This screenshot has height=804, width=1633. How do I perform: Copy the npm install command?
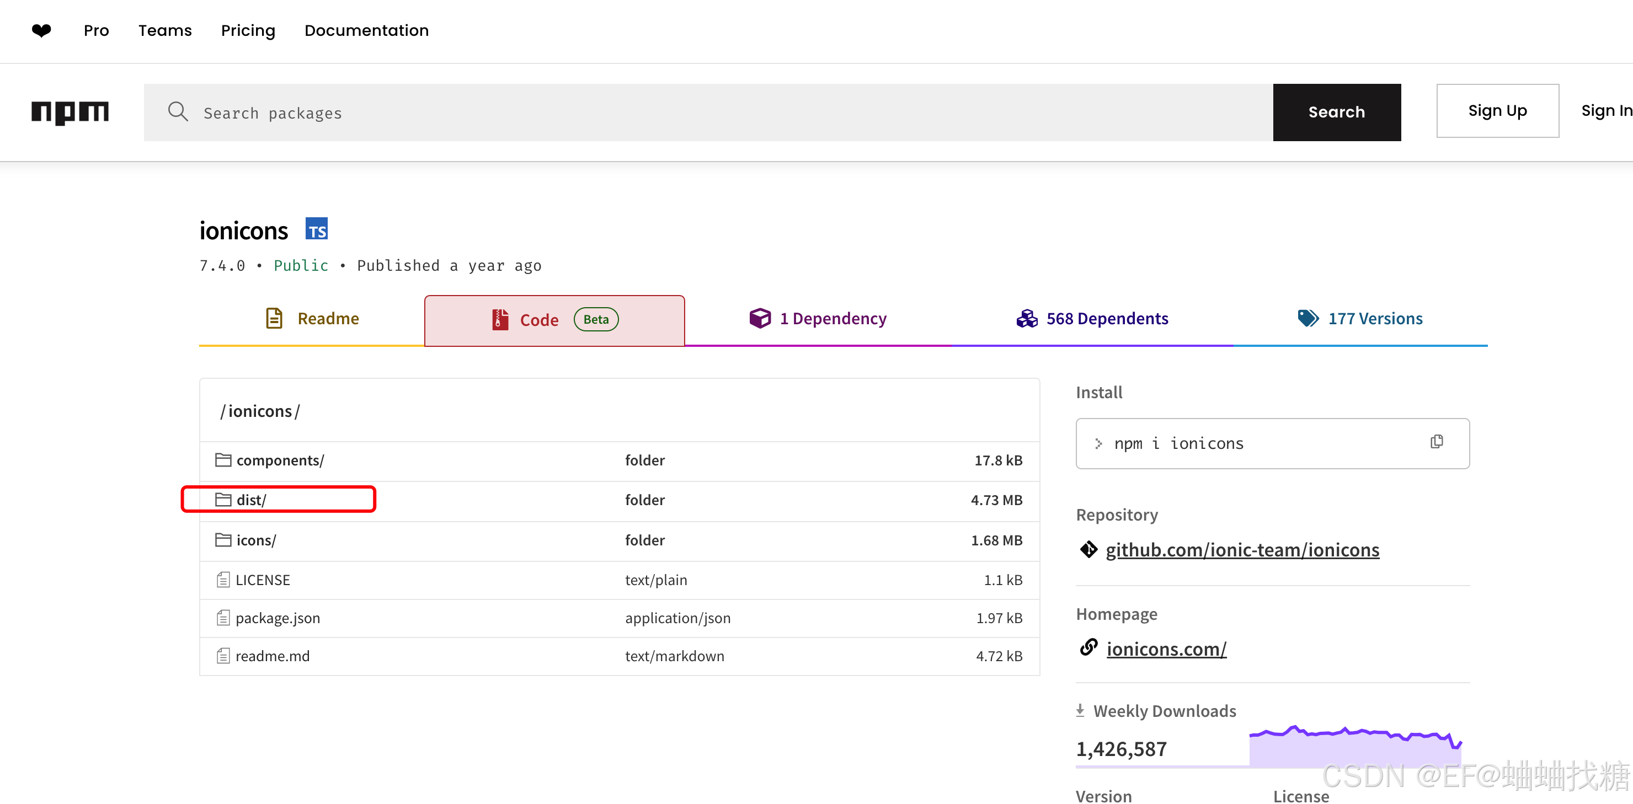[x=1437, y=442]
